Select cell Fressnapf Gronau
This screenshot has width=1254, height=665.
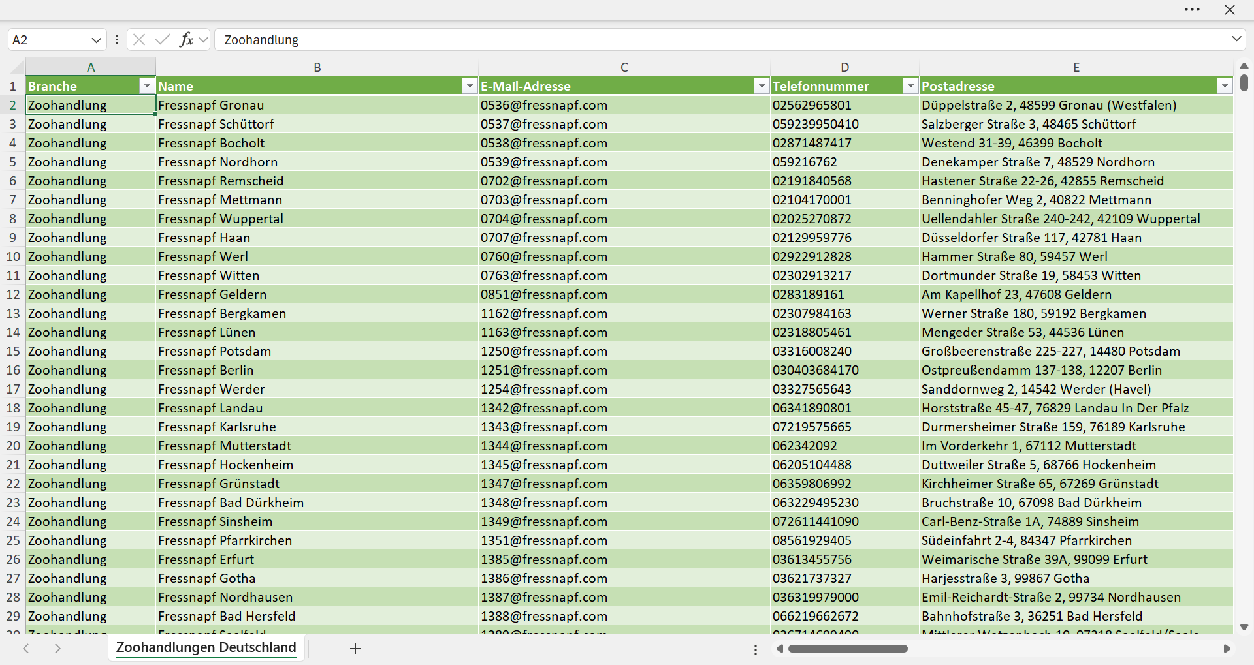[x=317, y=105]
